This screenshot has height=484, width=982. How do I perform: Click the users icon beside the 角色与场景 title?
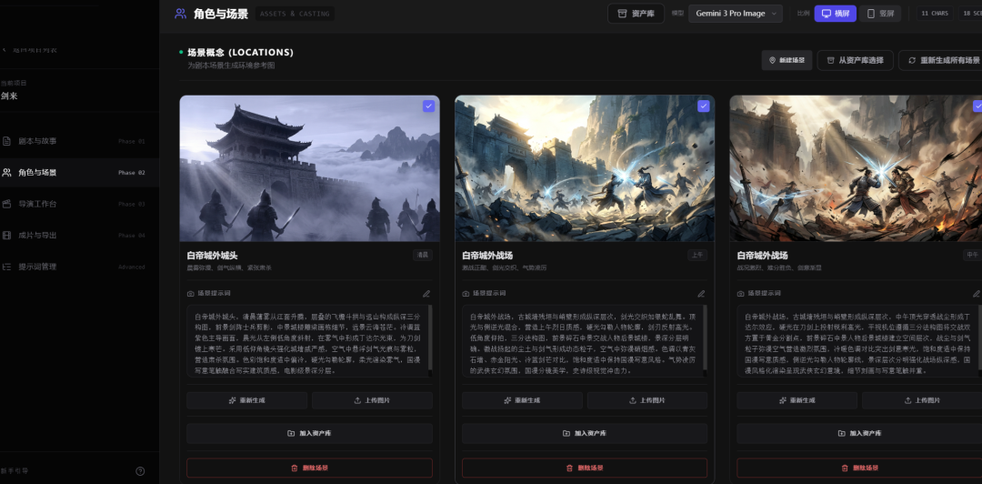point(180,13)
